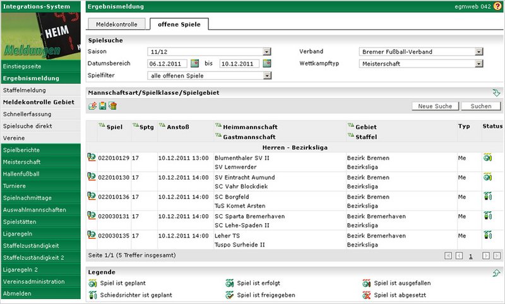Click the save filter disk icon

pos(102,106)
